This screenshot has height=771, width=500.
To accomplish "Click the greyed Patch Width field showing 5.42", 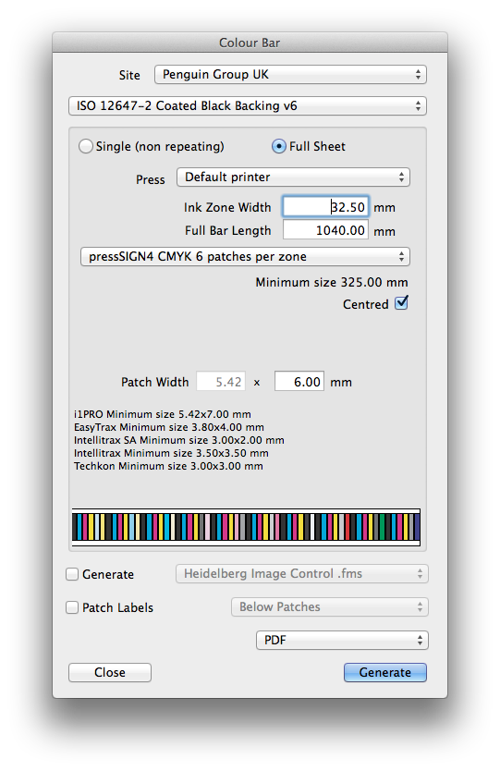I will click(x=221, y=382).
